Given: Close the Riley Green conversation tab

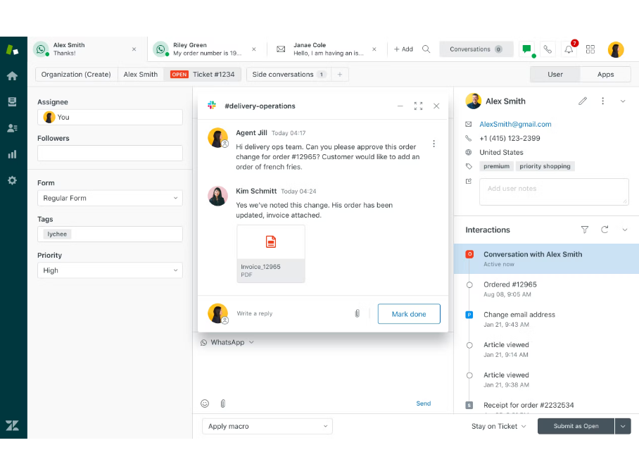Looking at the screenshot, I should pos(254,49).
